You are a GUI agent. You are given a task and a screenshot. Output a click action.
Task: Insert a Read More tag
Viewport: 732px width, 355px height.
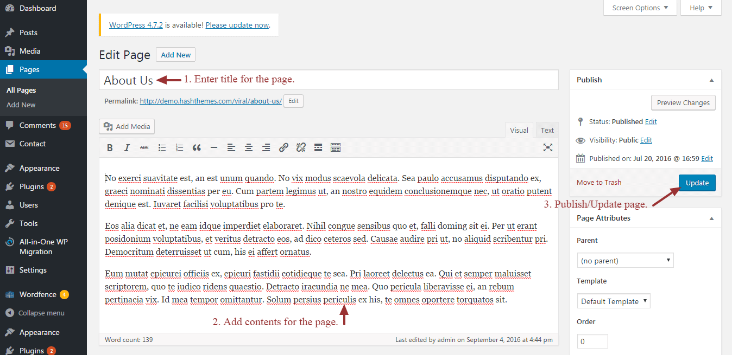point(318,147)
